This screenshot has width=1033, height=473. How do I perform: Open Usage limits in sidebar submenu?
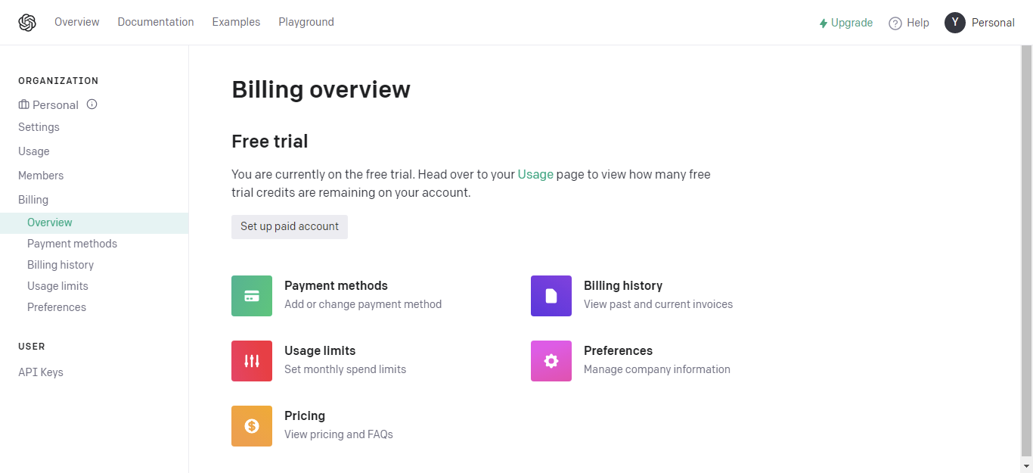(x=57, y=286)
